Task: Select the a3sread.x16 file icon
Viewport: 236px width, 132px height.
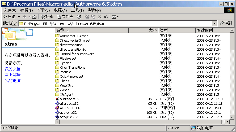Action: pyautogui.click(x=57, y=99)
